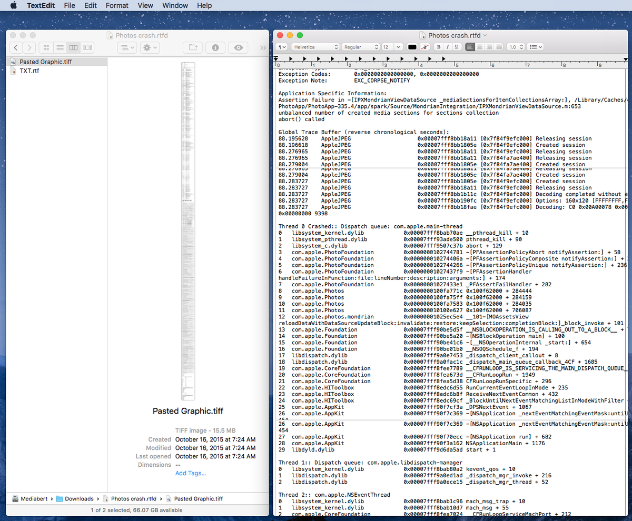Click font size 12 field
This screenshot has height=521, width=632.
pyautogui.click(x=387, y=47)
